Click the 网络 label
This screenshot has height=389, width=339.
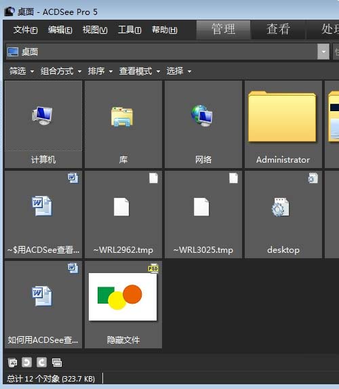[x=203, y=159]
